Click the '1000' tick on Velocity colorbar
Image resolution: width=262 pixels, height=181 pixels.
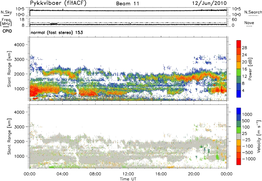coord(247,114)
